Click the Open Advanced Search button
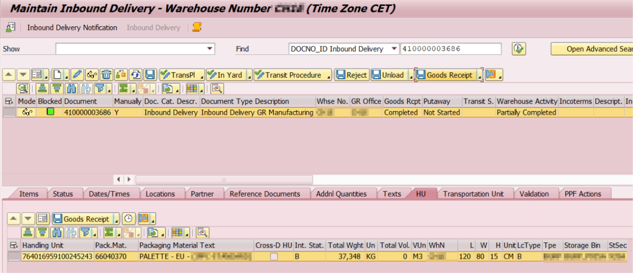Screen dimensions: 633x274 point(592,49)
